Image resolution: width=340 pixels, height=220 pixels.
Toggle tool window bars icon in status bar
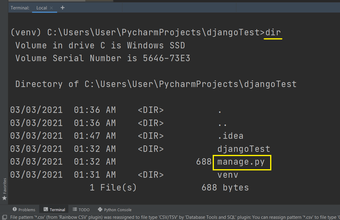click(4, 217)
